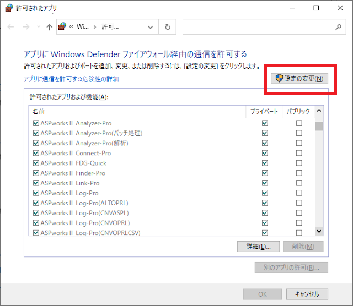The height and width of the screenshot is (306, 353).
Task: Toggle public checkbox for Log-Pro(CNVASPL)
Action: click(299, 213)
